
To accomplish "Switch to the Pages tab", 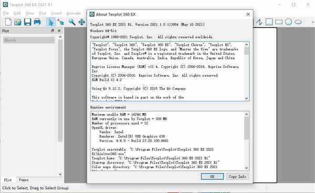I will coord(24,180).
